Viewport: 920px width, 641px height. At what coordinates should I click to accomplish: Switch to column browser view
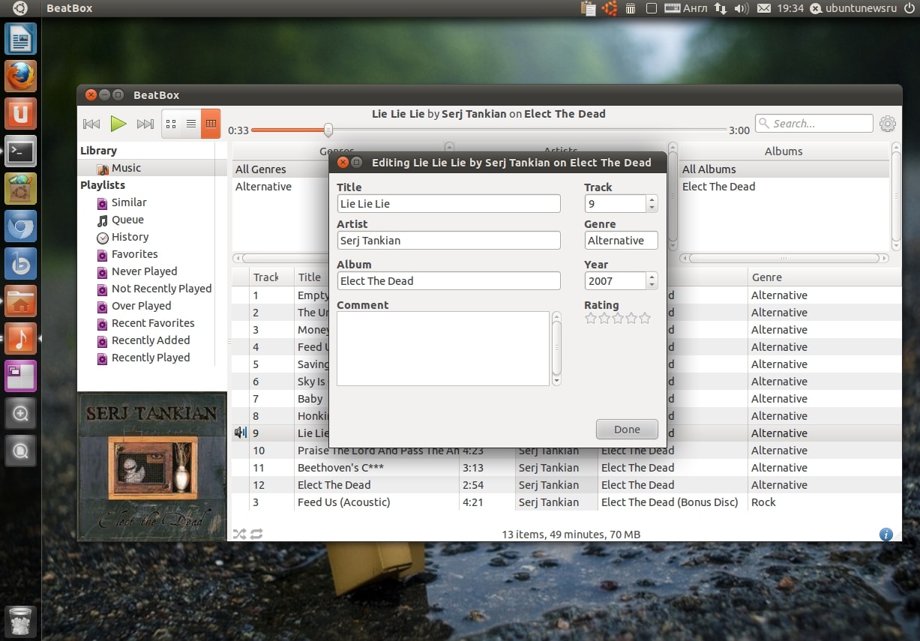pos(211,124)
